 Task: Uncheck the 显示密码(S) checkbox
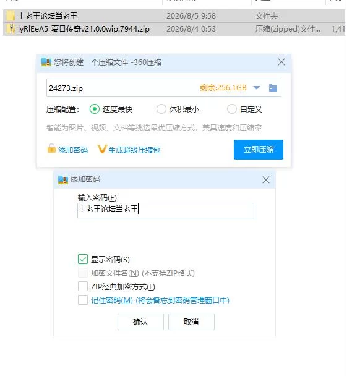[x=83, y=259]
